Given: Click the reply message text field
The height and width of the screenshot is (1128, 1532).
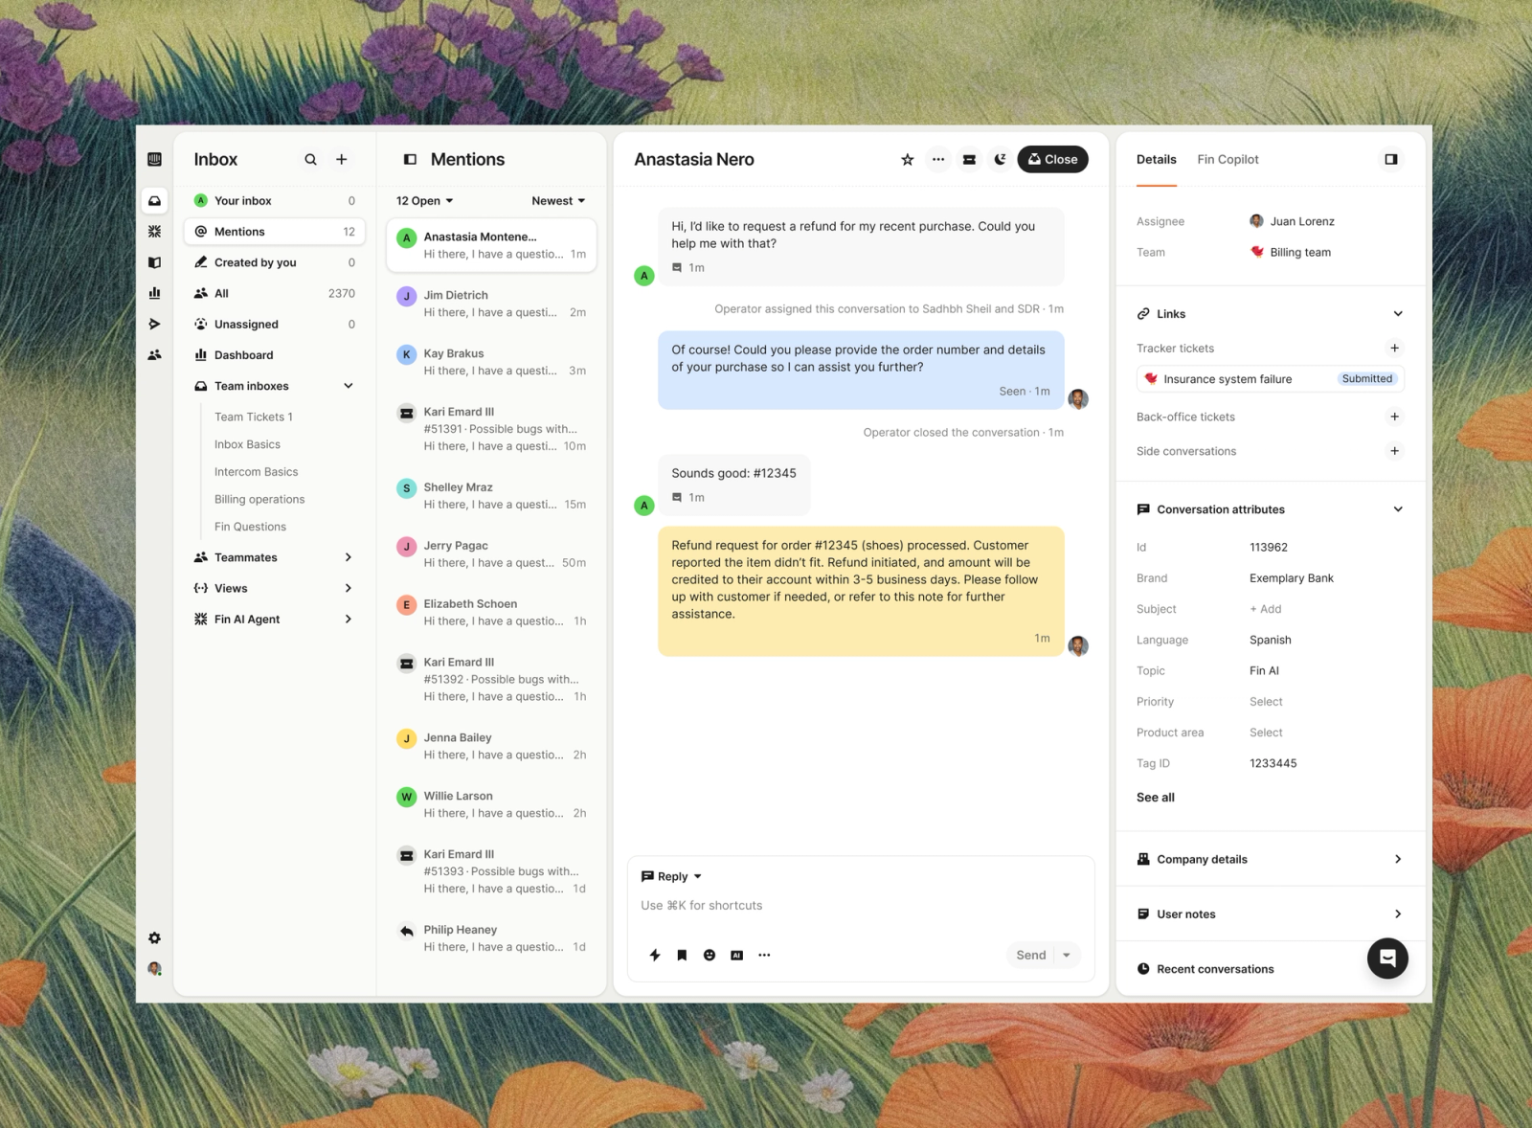Looking at the screenshot, I should pos(860,906).
